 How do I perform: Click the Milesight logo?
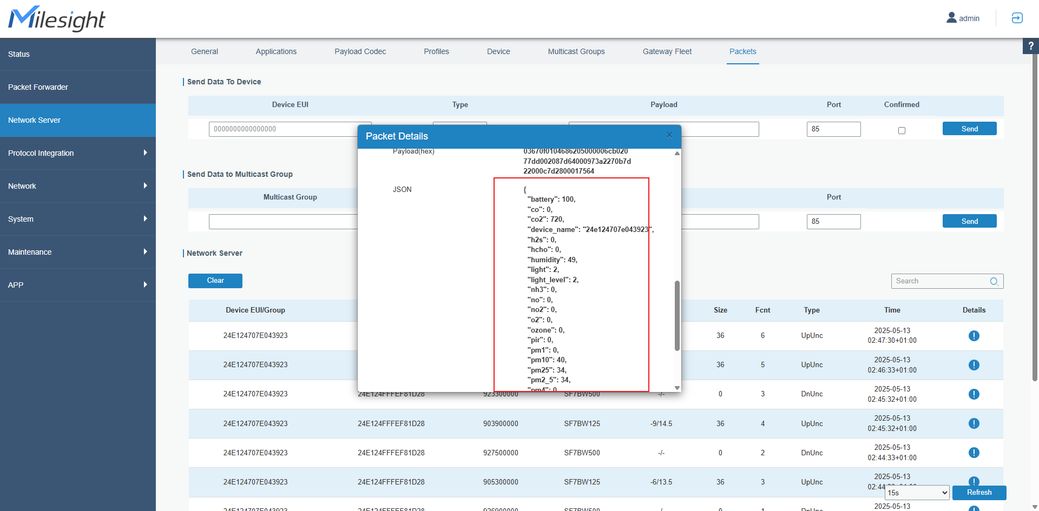pyautogui.click(x=57, y=19)
